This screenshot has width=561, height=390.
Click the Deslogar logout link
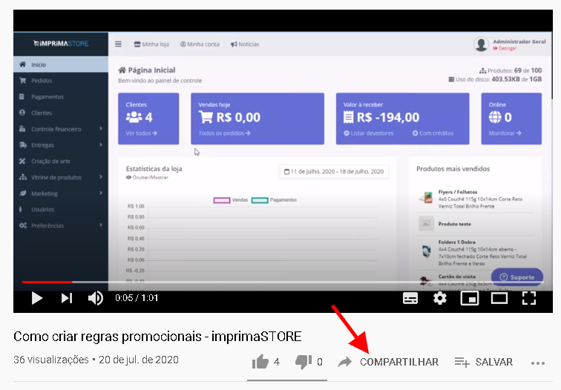(x=505, y=48)
